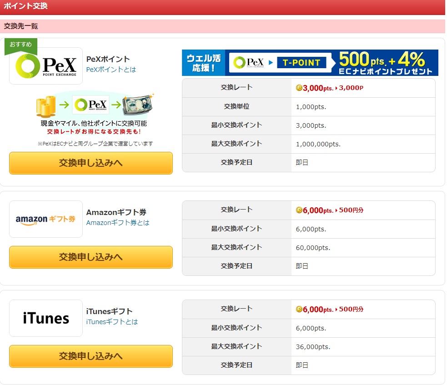Screen dimensions: 447x385
Task: Click the iTunes logo
Action: click(46, 318)
